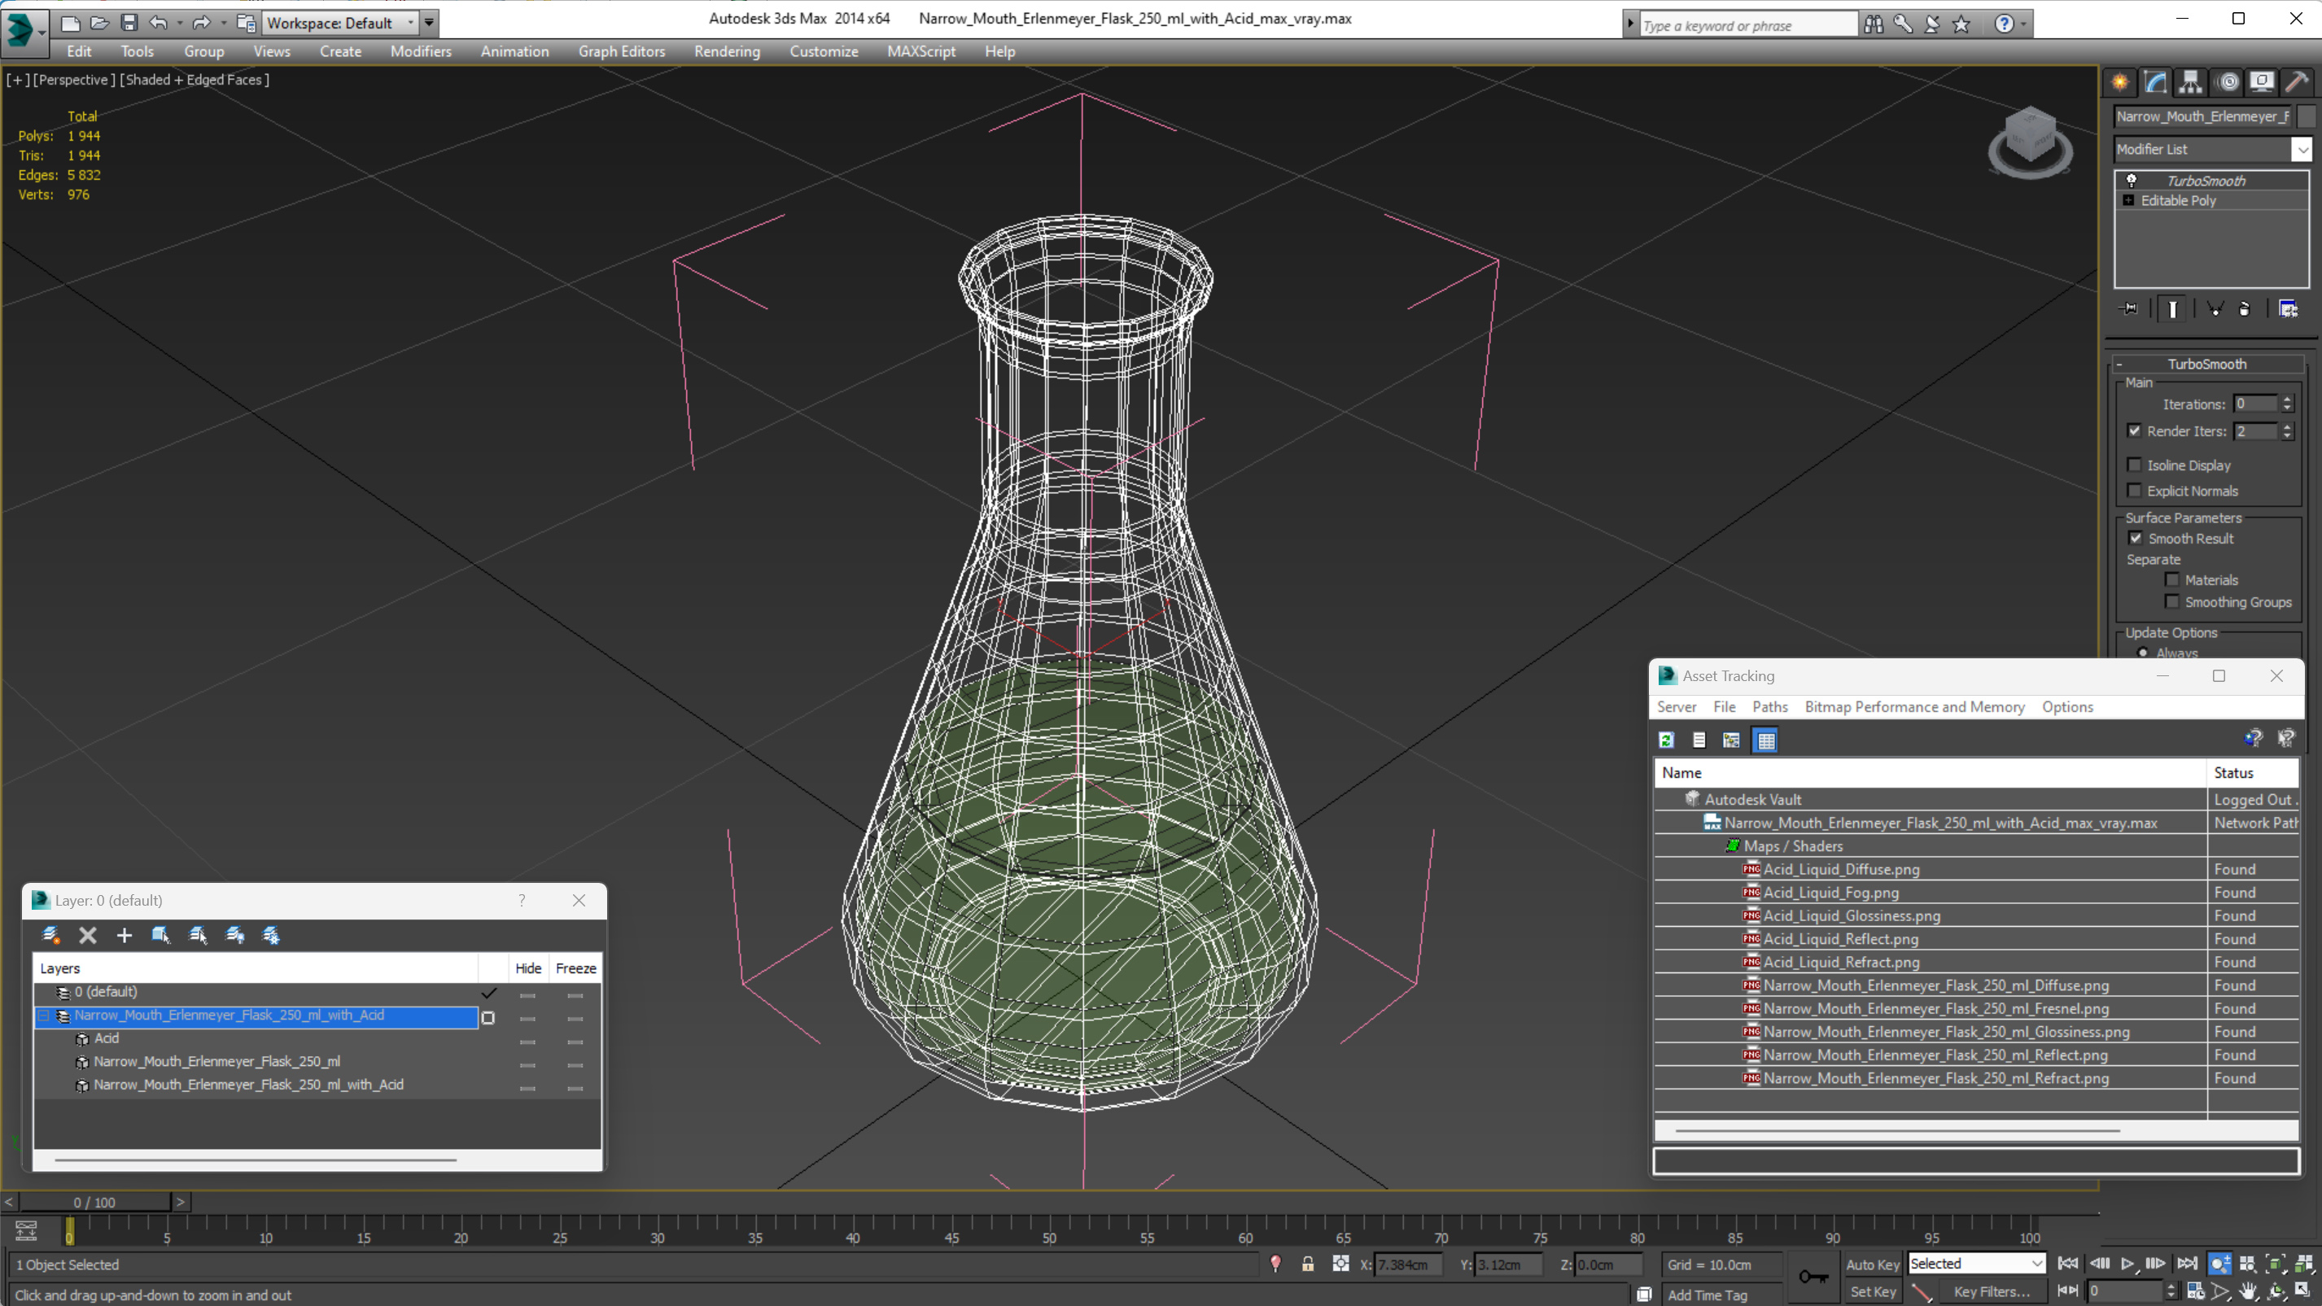Click the object color swatch
Image resolution: width=2322 pixels, height=1306 pixels.
[x=2306, y=116]
